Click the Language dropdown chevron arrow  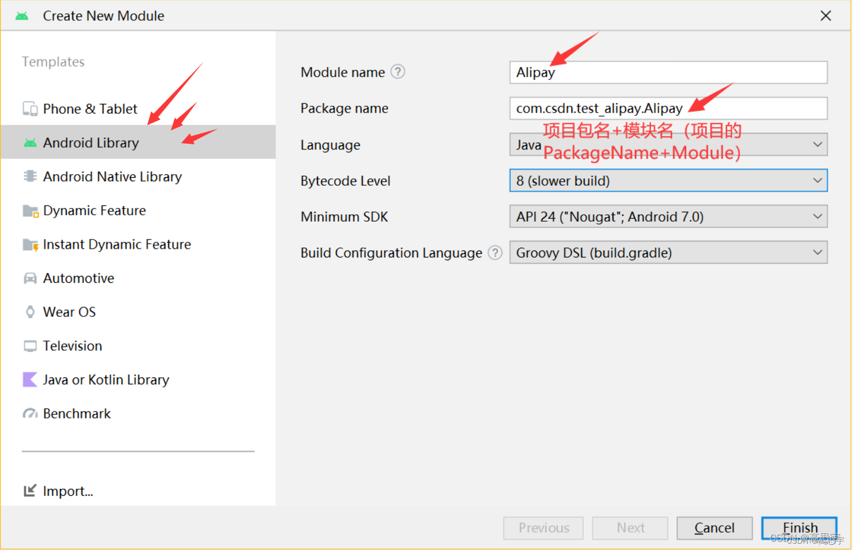[x=817, y=145]
